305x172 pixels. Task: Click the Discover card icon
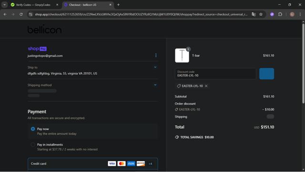point(141,163)
